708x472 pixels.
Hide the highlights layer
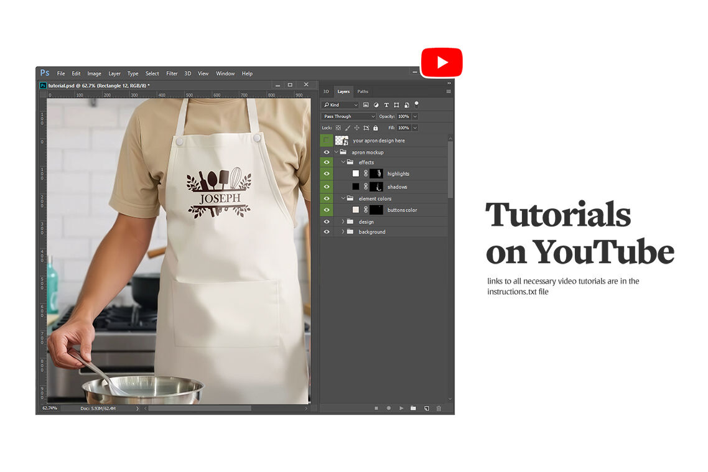(327, 174)
